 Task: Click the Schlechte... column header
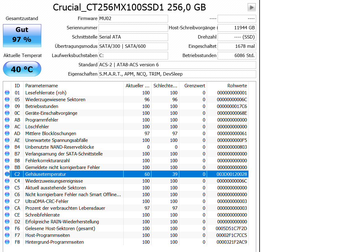165,86
